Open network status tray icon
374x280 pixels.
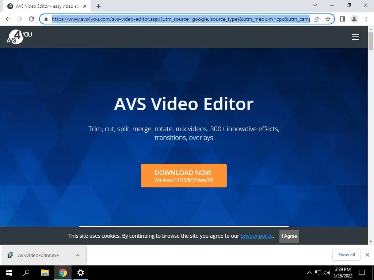(x=318, y=273)
